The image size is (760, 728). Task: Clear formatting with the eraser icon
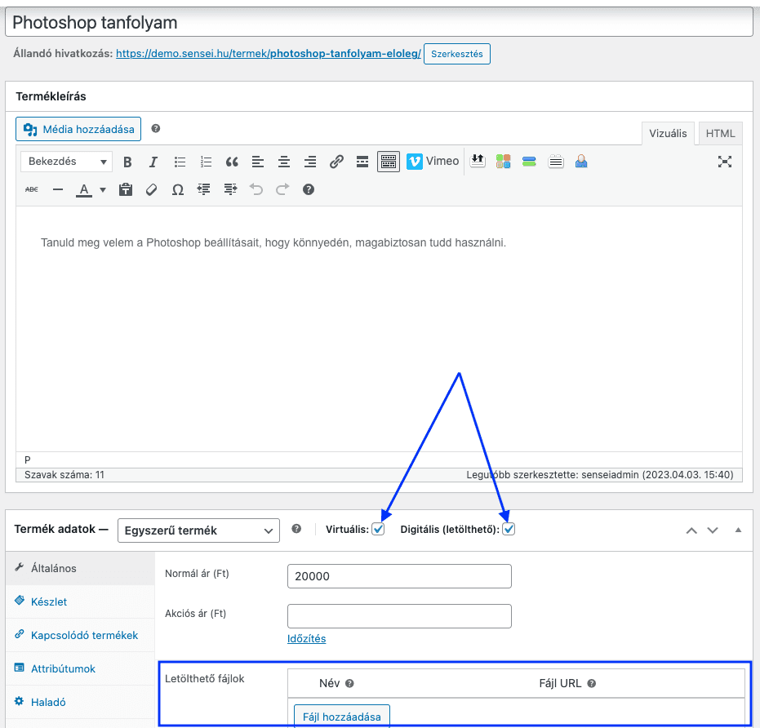152,189
